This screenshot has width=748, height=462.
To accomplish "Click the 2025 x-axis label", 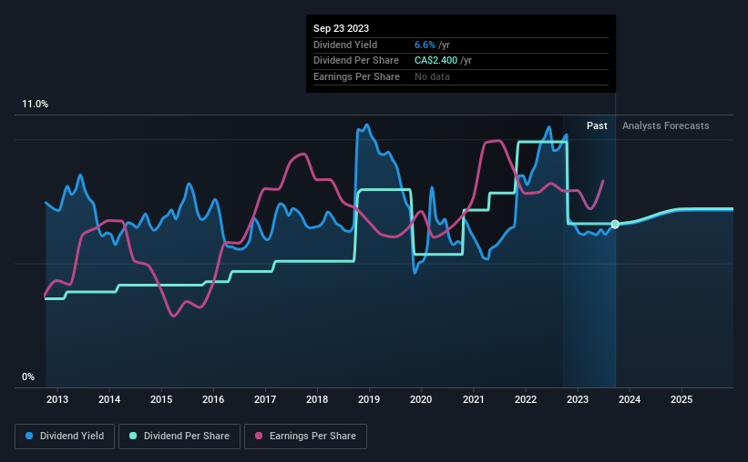I will [681, 399].
